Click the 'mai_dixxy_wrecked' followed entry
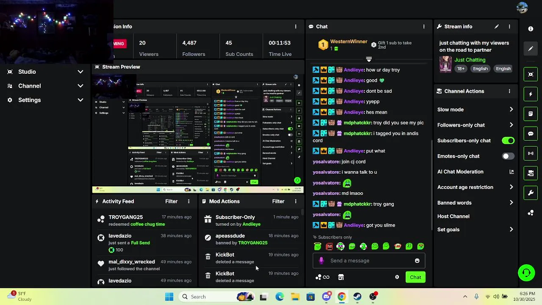 tap(144, 265)
